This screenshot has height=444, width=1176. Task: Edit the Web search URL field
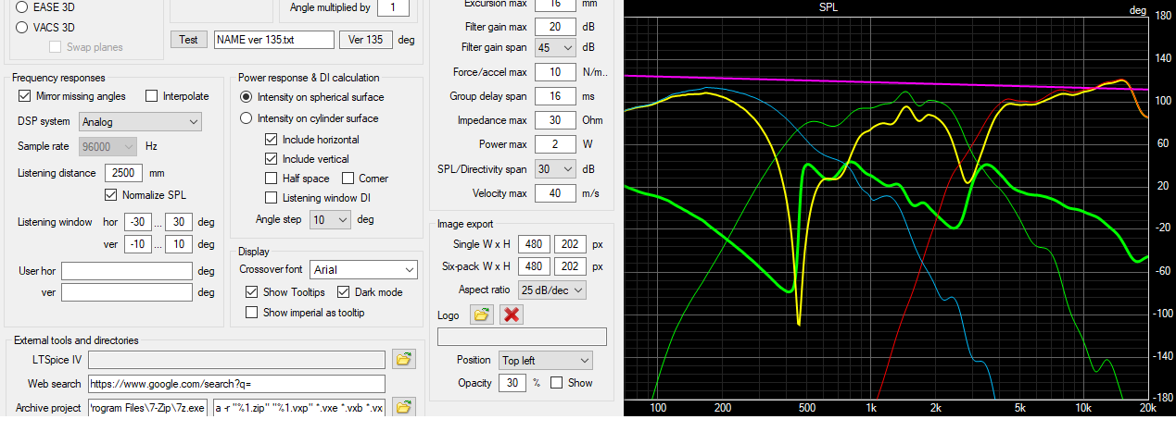click(x=236, y=384)
